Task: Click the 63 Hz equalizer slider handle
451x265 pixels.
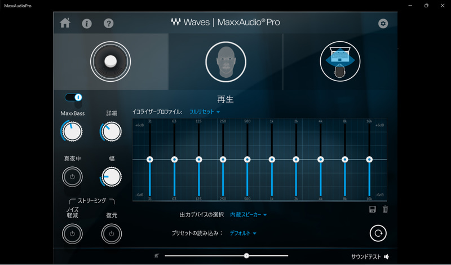Action: (174, 160)
